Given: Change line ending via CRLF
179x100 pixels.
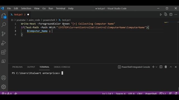Looking at the screenshot, I should pyautogui.click(x=140, y=94).
